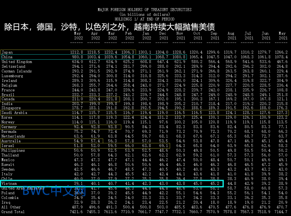Viewport: 291px width, 216px height.
Task: Click Canada's Mar 2022 value 221.8
Action: click(x=112, y=99)
